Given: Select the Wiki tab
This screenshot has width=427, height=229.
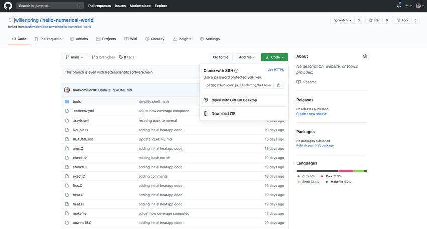Looking at the screenshot, I should click(x=131, y=39).
